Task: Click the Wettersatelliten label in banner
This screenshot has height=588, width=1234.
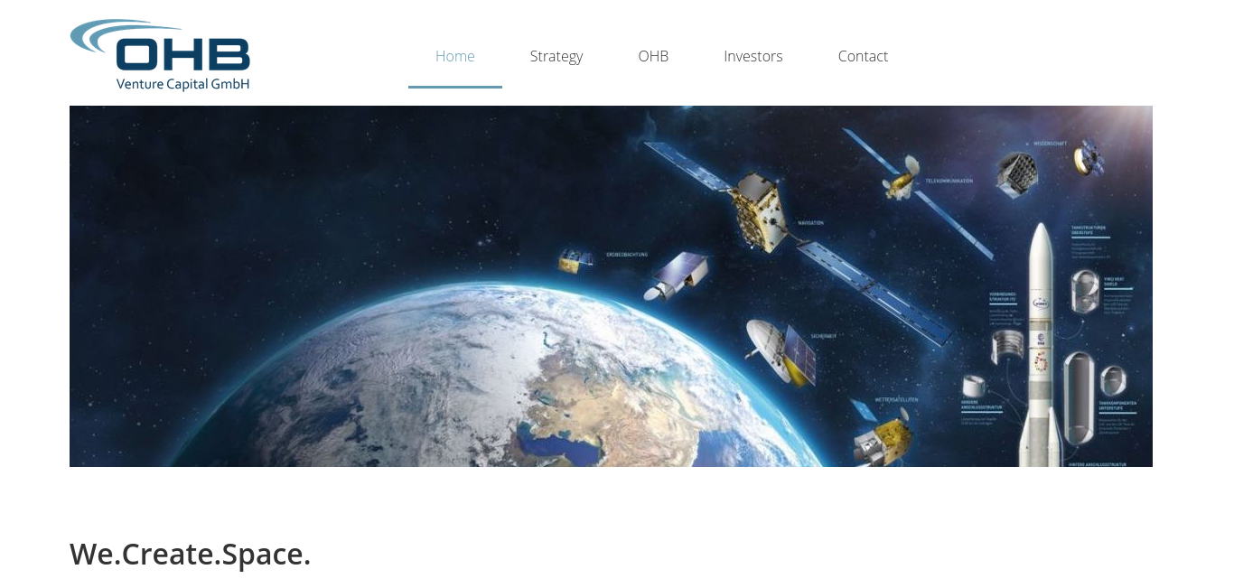Action: point(895,399)
